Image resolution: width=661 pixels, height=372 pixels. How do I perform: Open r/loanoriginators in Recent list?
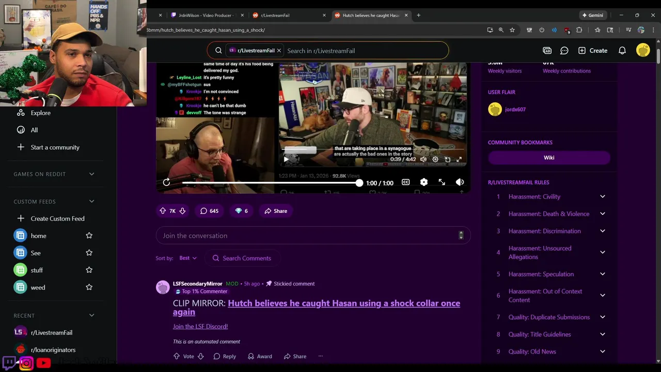[54, 350]
